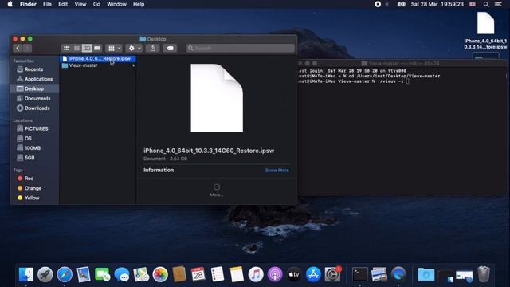
Task: Switch Finder to icon view
Action: pyautogui.click(x=67, y=48)
